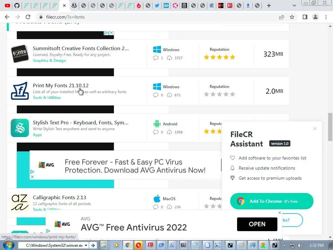This screenshot has width=333, height=250.
Task: Click comments icon on Summitsoft row
Action: tap(156, 58)
